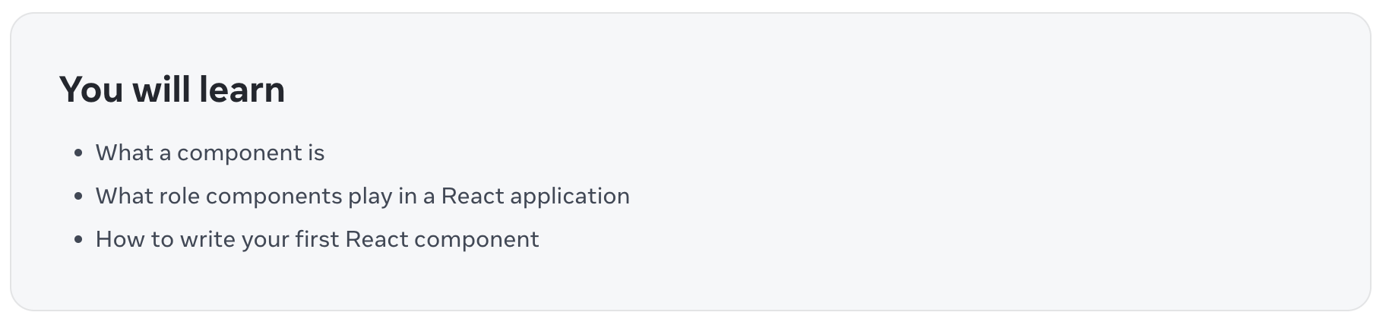Screen dimensions: 1389x328
Task: Select "How to write your first React component"
Action: point(317,239)
